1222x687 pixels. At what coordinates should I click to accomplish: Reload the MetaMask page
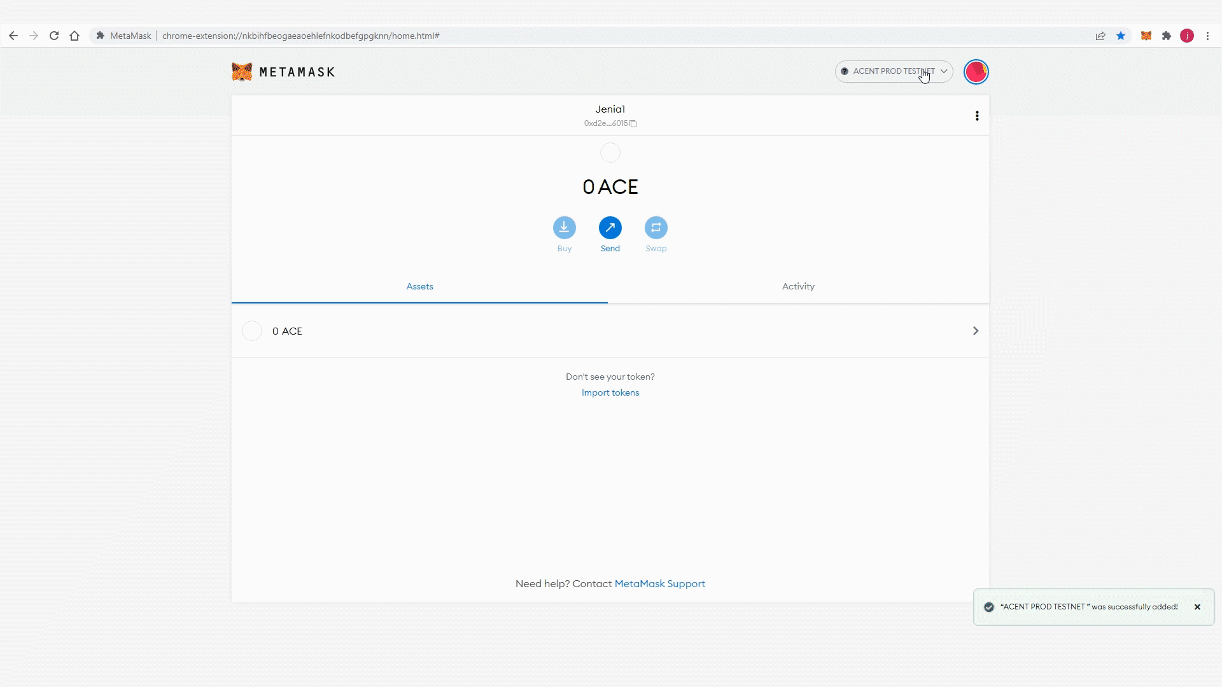(54, 36)
